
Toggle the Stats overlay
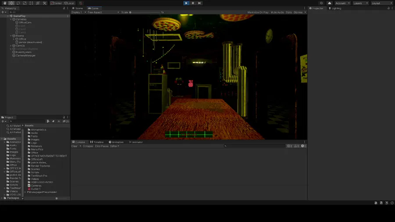289,12
